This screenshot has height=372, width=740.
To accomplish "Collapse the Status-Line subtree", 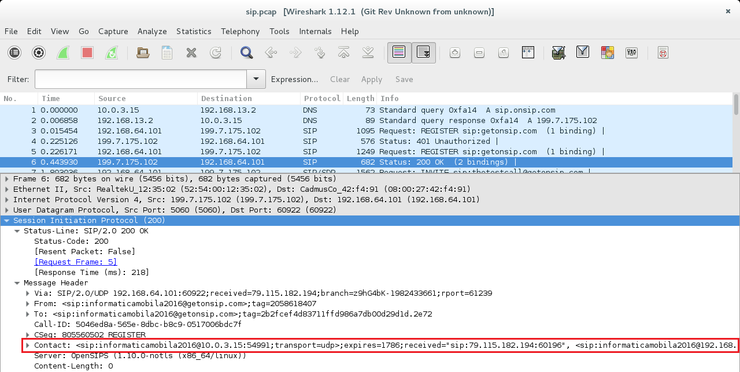I will [17, 230].
